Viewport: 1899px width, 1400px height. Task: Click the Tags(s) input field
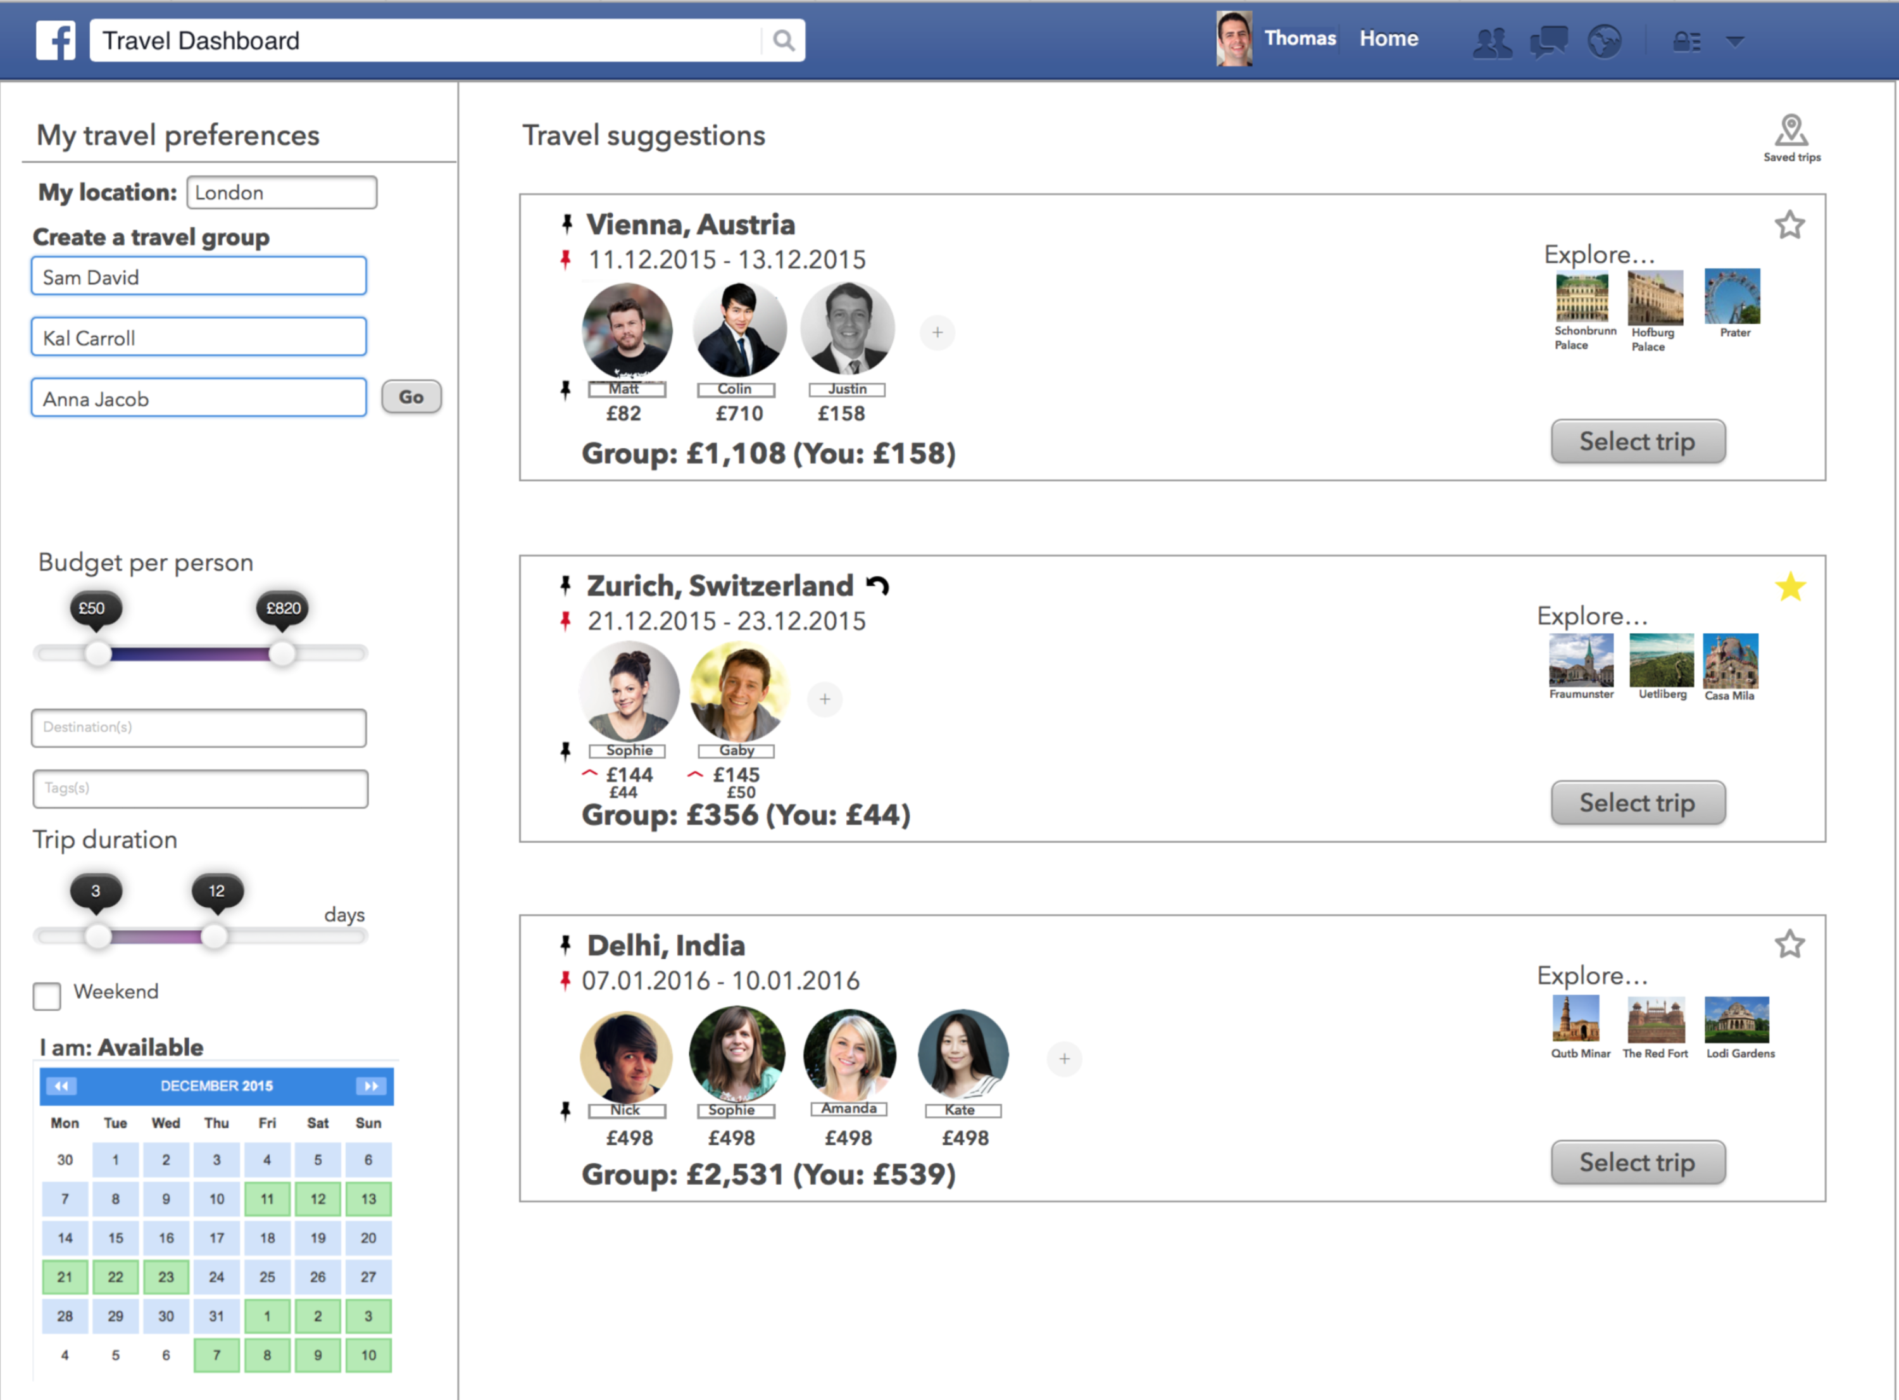(200, 789)
